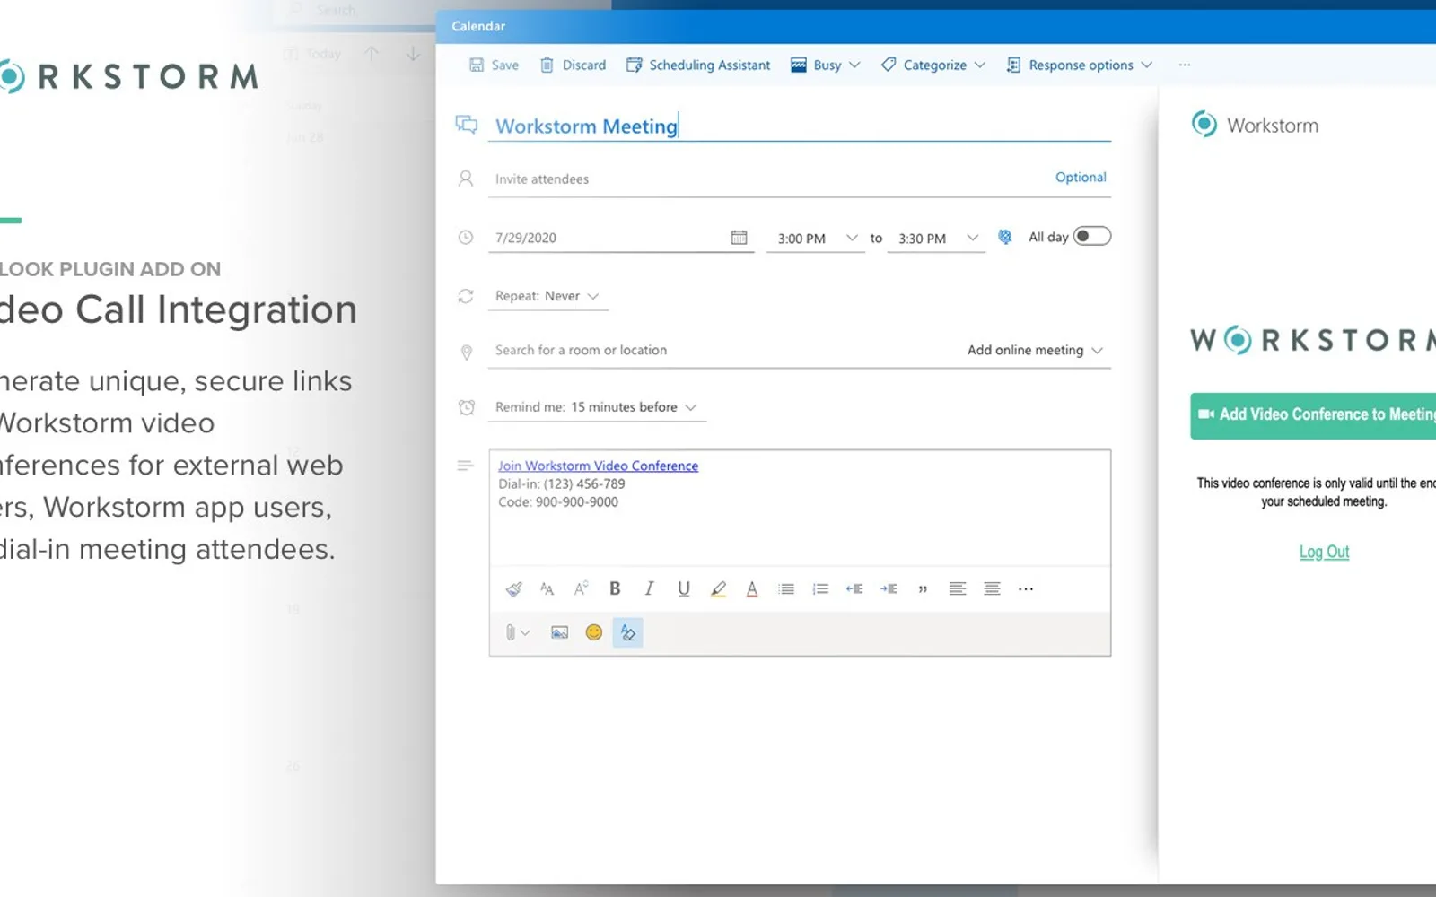
Task: Toggle underline formatting
Action: [x=684, y=588]
